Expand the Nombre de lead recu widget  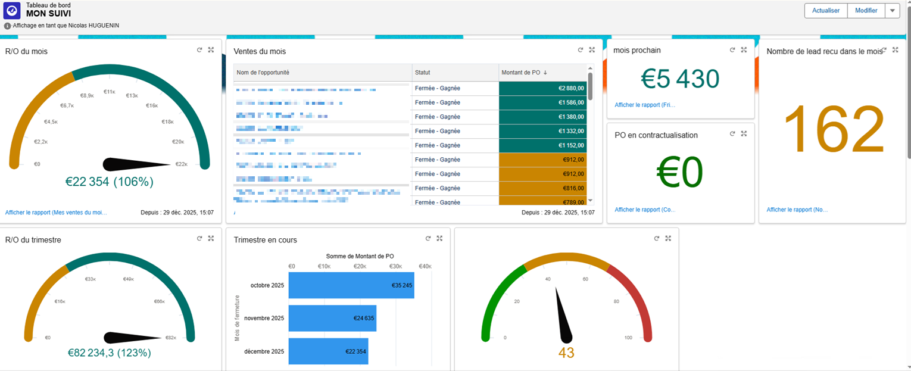[896, 50]
